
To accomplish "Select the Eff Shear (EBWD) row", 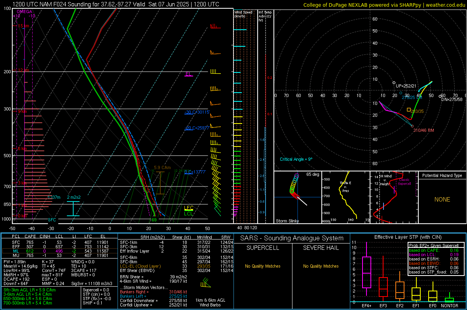I will pyautogui.click(x=177, y=271).
